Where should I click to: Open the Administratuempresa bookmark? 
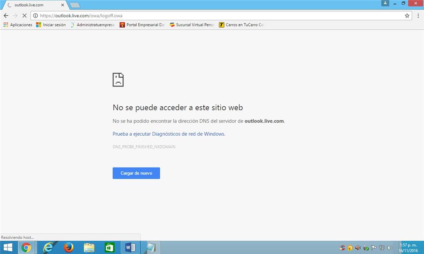92,24
